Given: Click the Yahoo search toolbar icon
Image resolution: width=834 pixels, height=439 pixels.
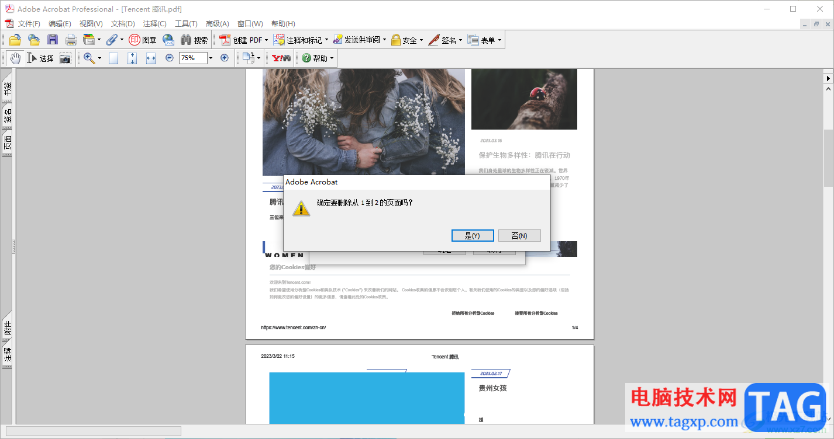Looking at the screenshot, I should [281, 58].
